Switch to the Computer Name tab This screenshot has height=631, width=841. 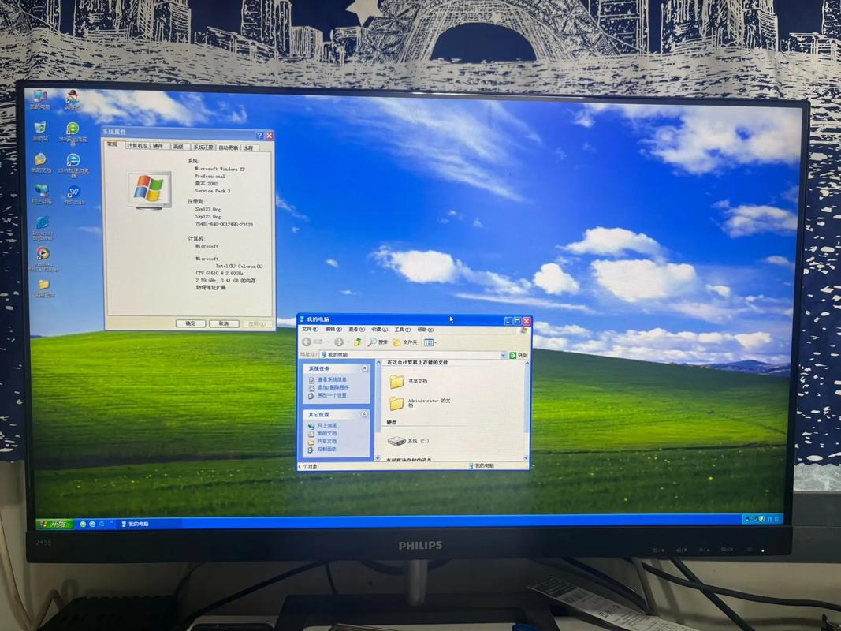click(x=137, y=146)
